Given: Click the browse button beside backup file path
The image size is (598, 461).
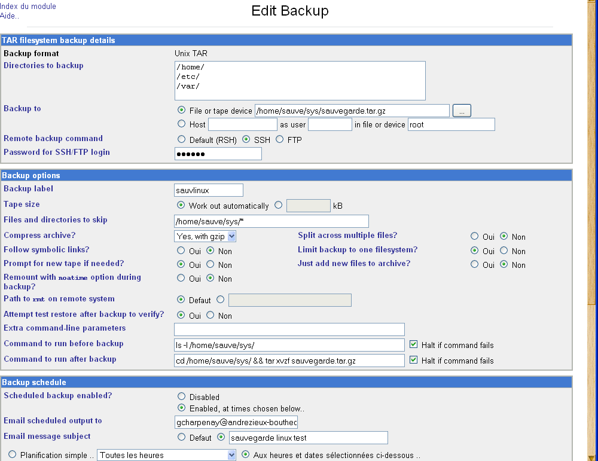Looking at the screenshot, I should [x=462, y=111].
